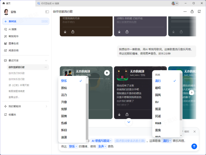The image size is (206, 155).
Task: Collapse the 最近对话 section
Action: [x=46, y=60]
